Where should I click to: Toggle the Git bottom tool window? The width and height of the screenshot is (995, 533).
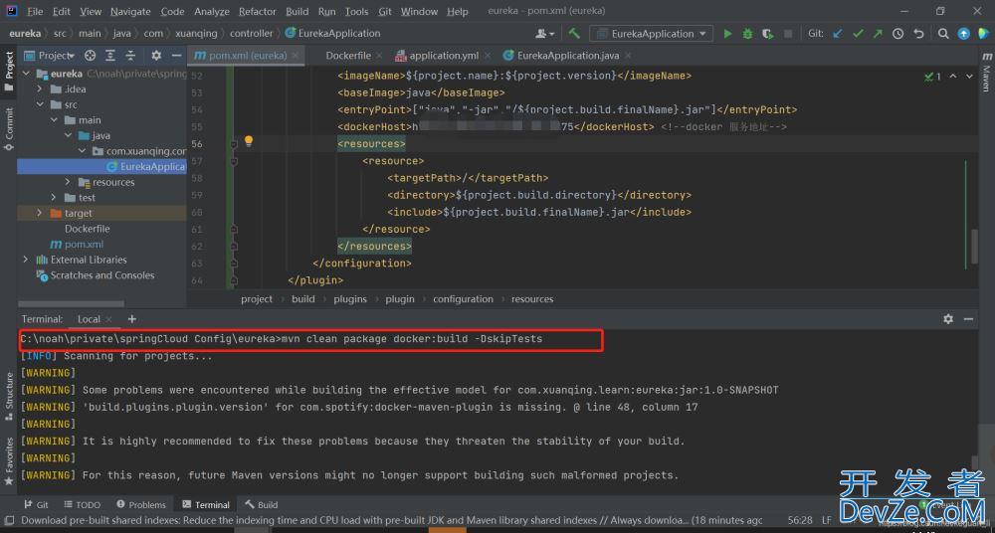click(36, 505)
